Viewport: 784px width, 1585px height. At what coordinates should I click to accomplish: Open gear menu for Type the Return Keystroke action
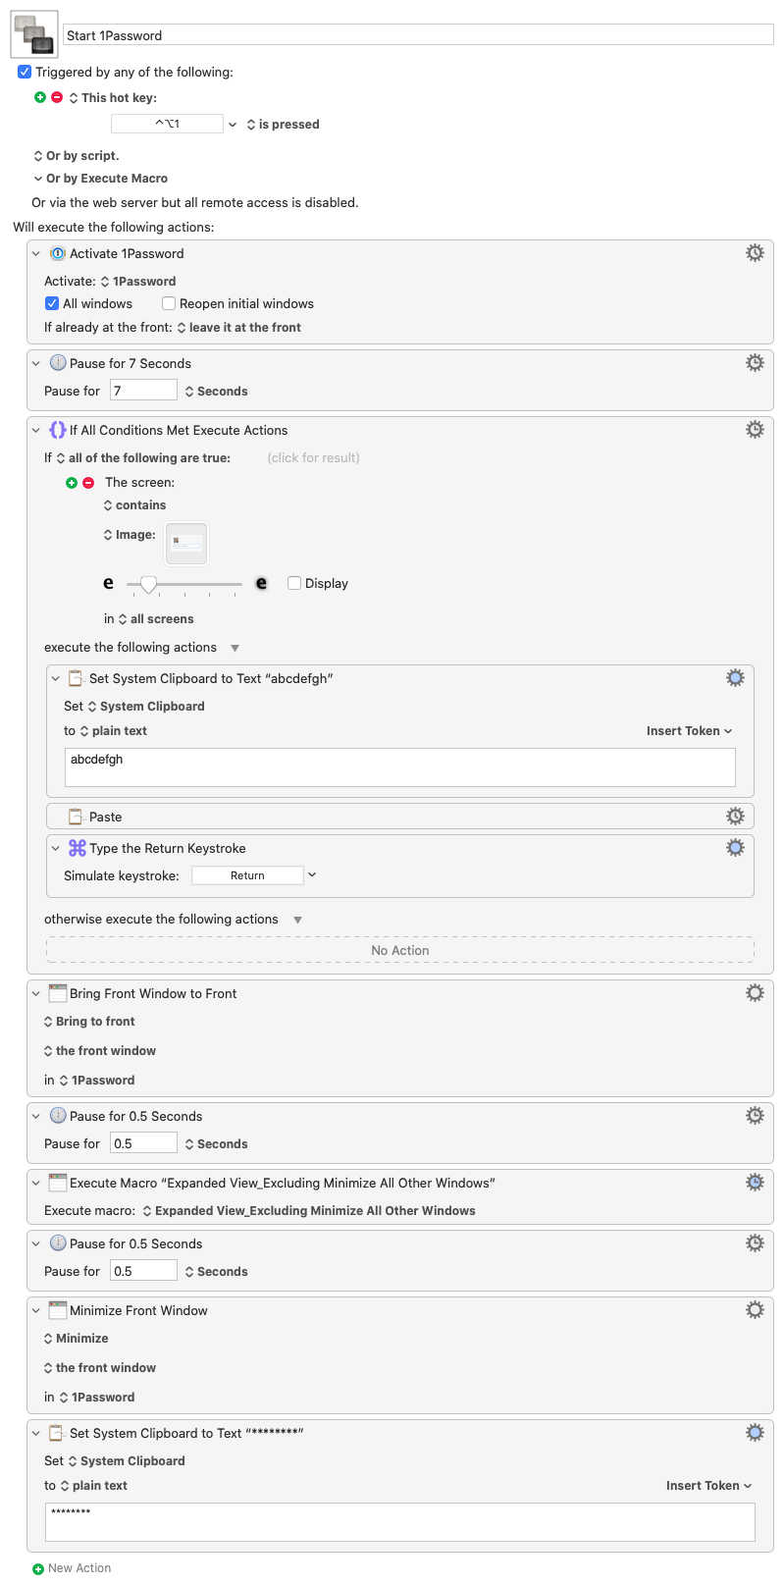(735, 848)
